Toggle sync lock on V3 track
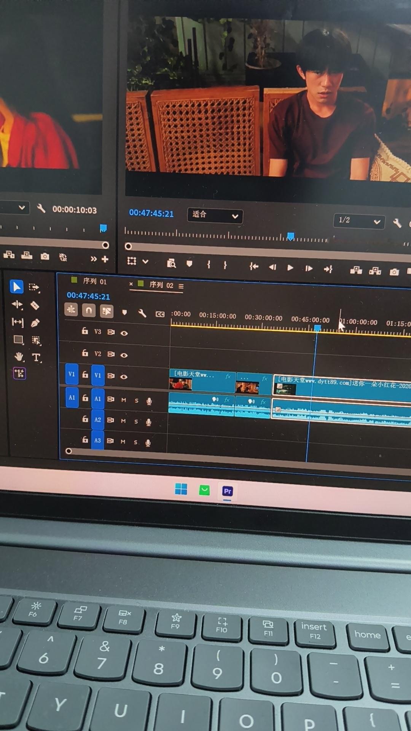The width and height of the screenshot is (411, 731). pyautogui.click(x=111, y=332)
